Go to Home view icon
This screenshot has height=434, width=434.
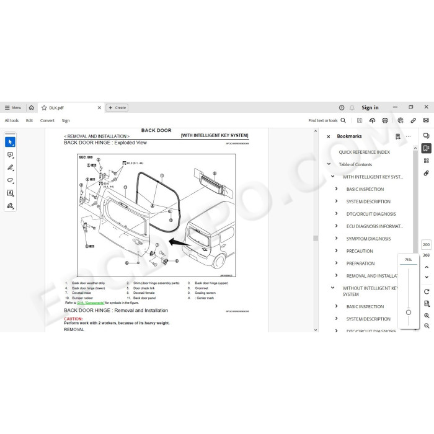point(31,108)
